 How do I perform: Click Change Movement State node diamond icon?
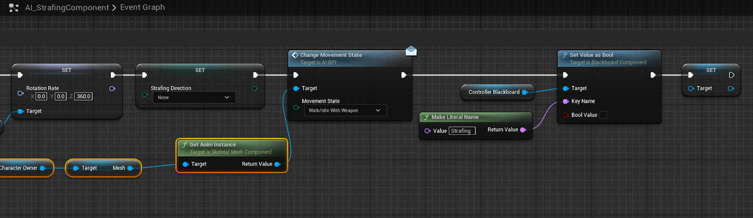click(295, 55)
